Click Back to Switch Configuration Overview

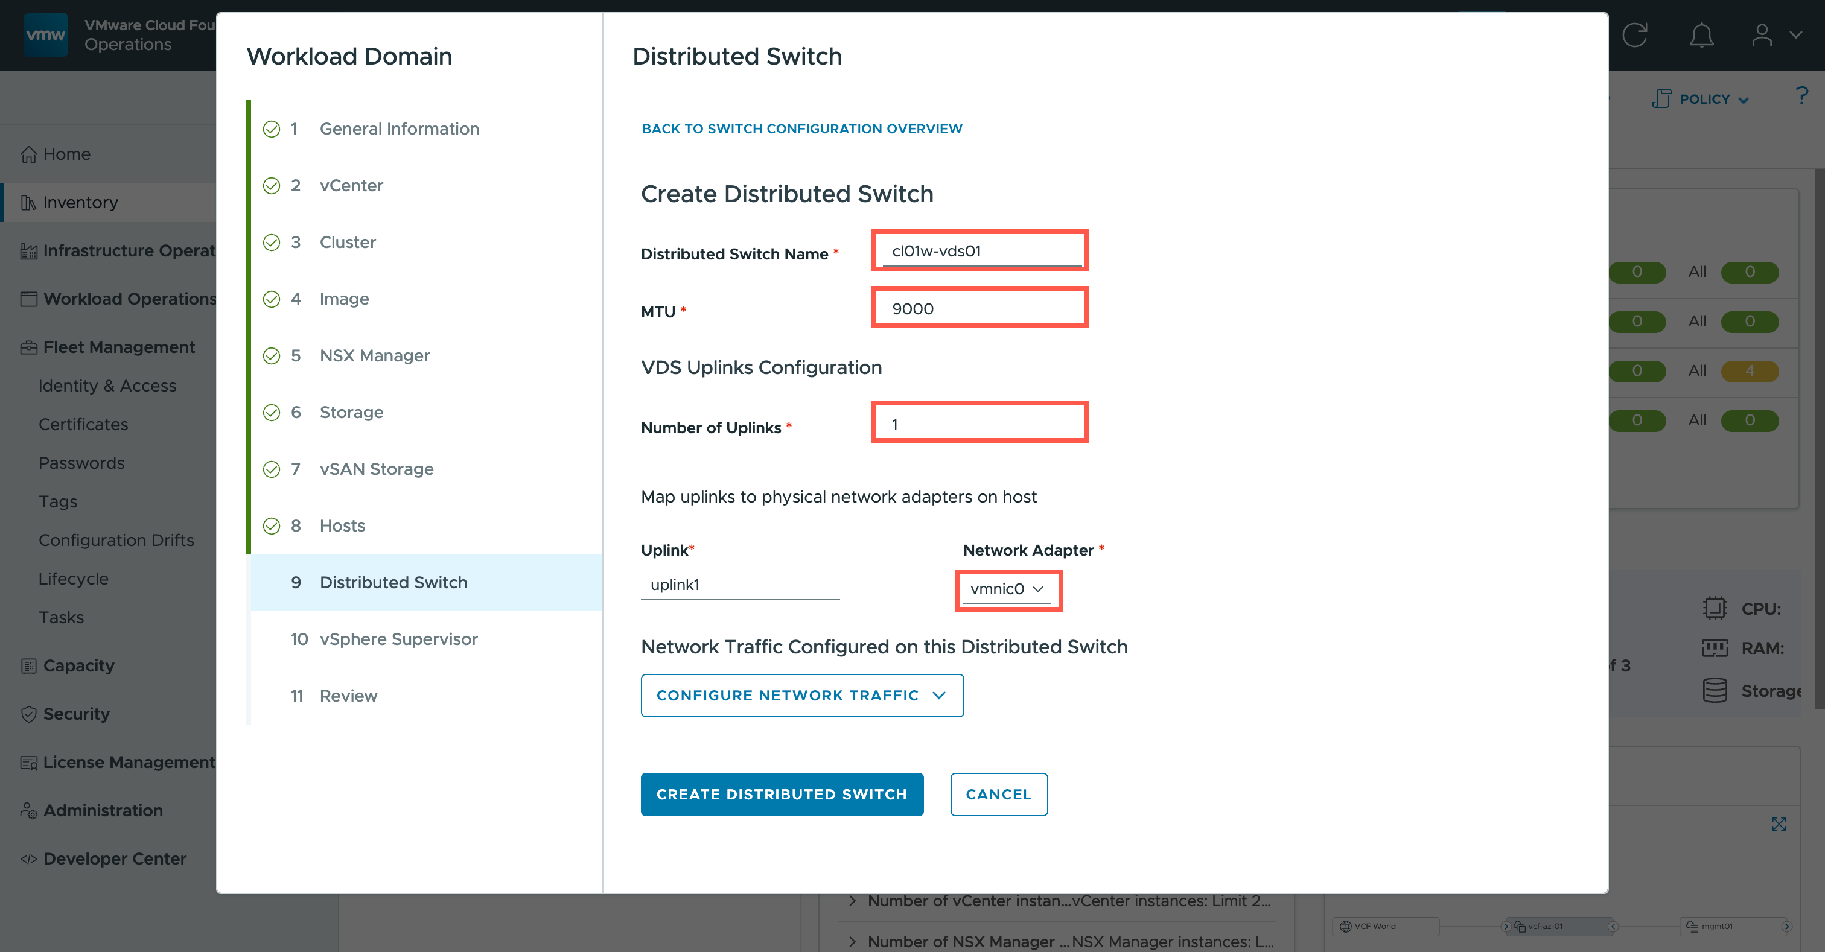click(801, 129)
